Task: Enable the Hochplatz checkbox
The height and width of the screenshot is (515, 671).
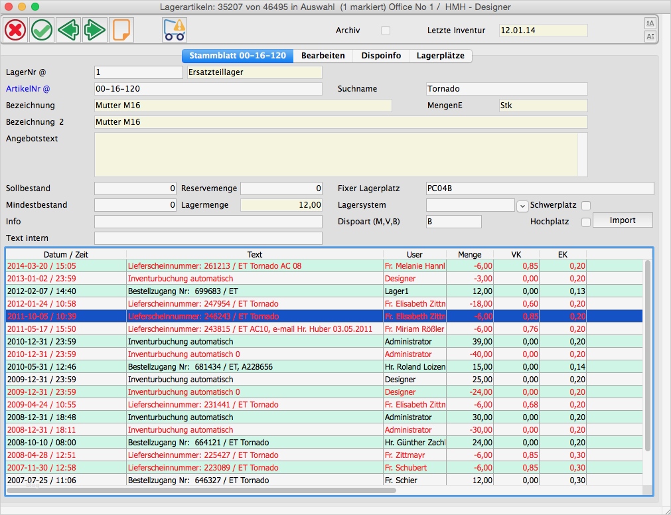Action: 586,222
